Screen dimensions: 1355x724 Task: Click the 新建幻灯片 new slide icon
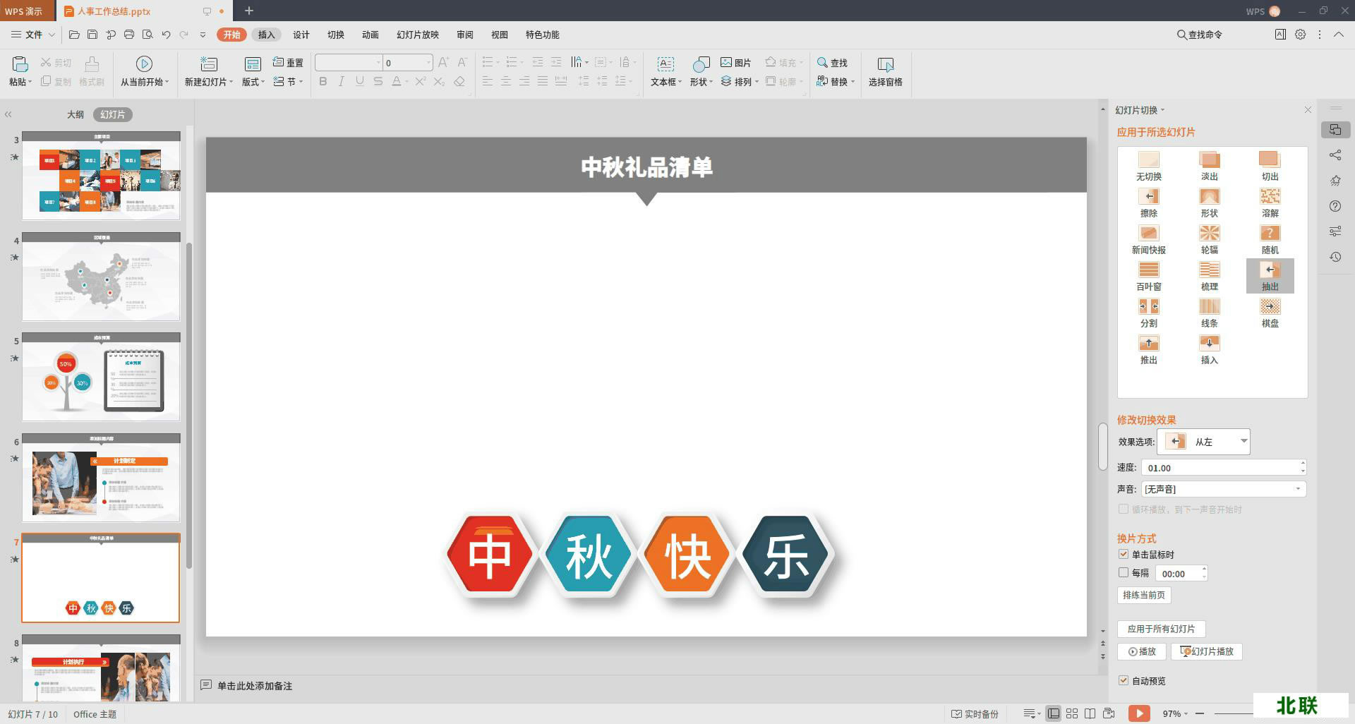coord(208,64)
